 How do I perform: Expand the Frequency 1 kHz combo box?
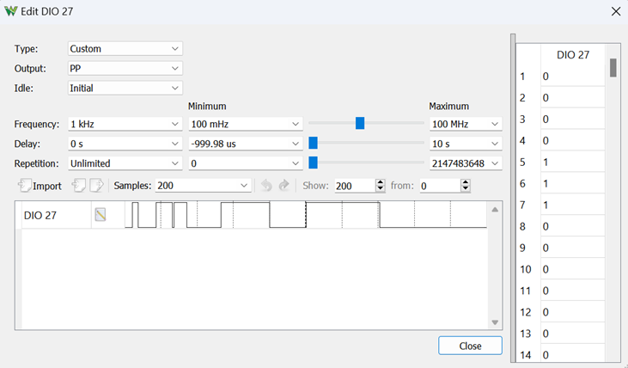tap(125, 124)
